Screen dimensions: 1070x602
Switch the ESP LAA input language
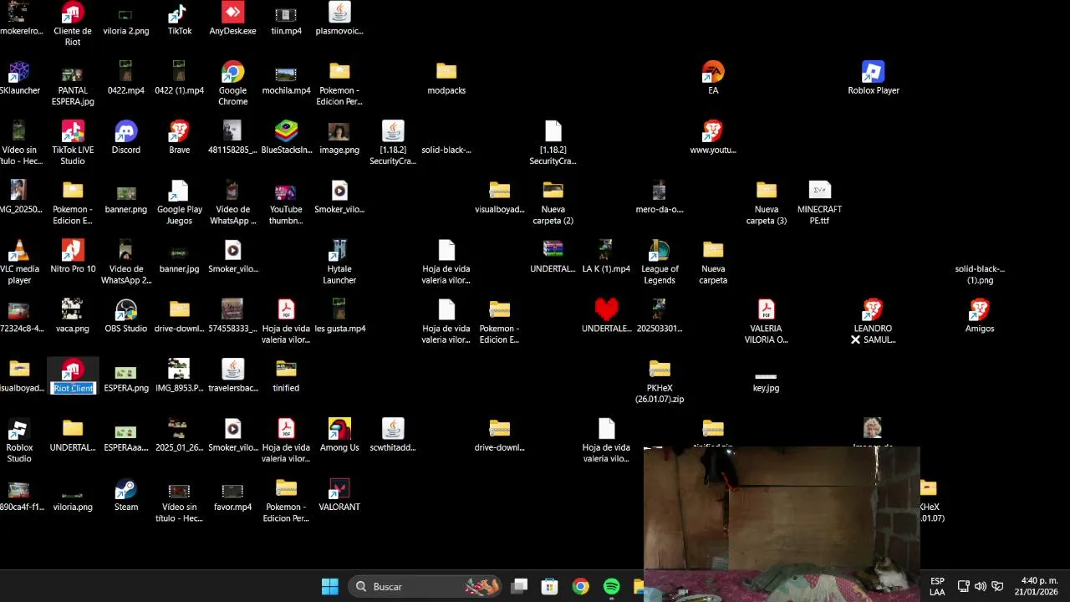(x=937, y=586)
